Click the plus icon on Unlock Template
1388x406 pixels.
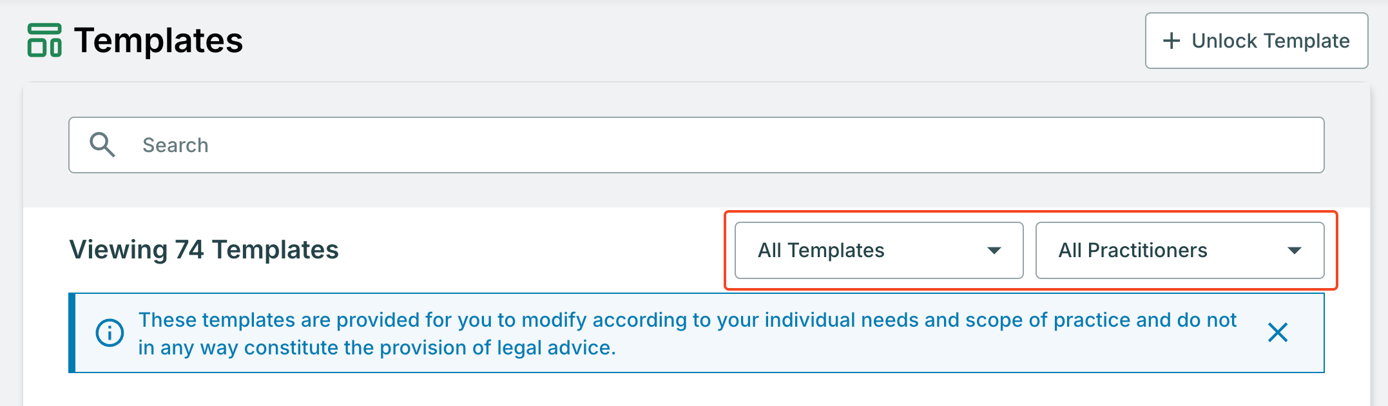tap(1171, 41)
